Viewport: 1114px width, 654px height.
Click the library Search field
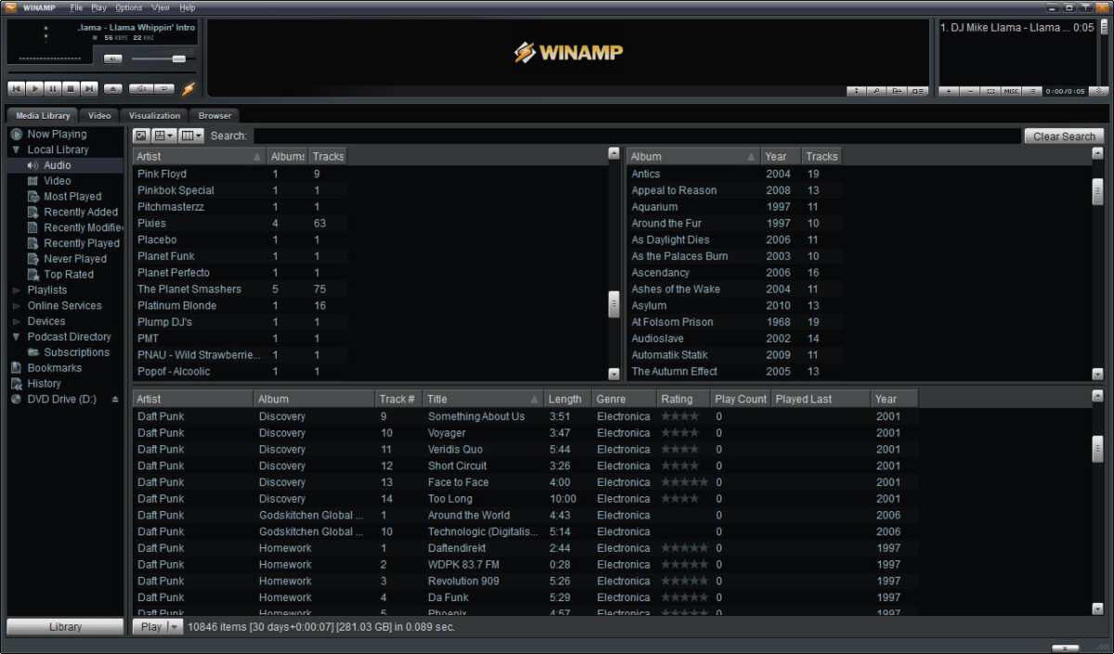coord(637,135)
